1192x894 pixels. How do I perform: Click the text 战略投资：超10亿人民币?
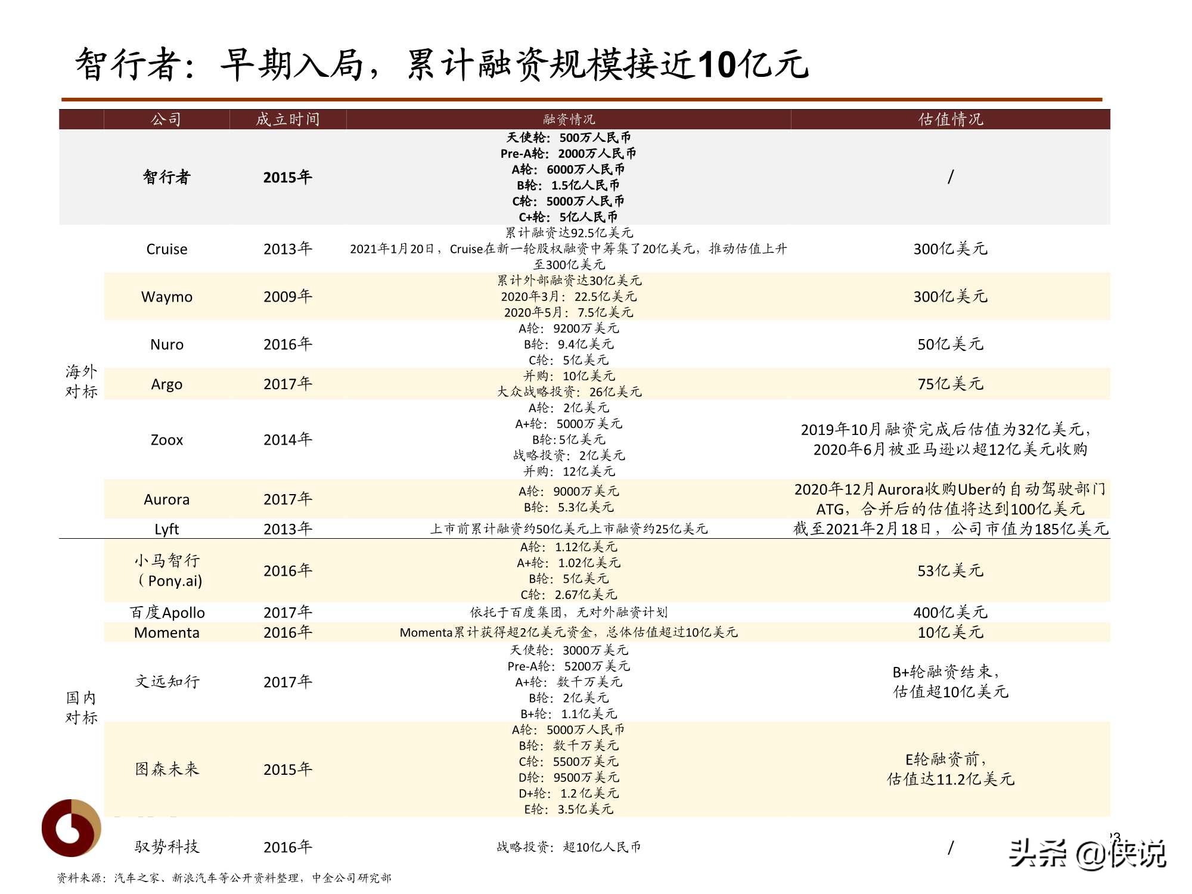coord(569,847)
